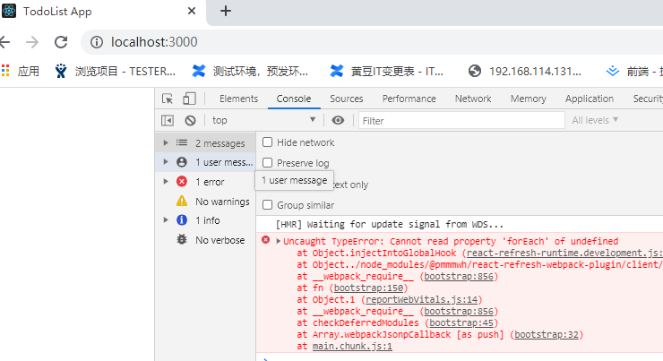Open bootstrap:45 source link
Screen dimensions: 663x361
[461, 322]
